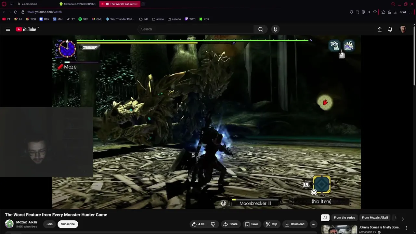This screenshot has width=416, height=234.
Task: Open the SPF Spotify bookmark
Action: [x=83, y=19]
